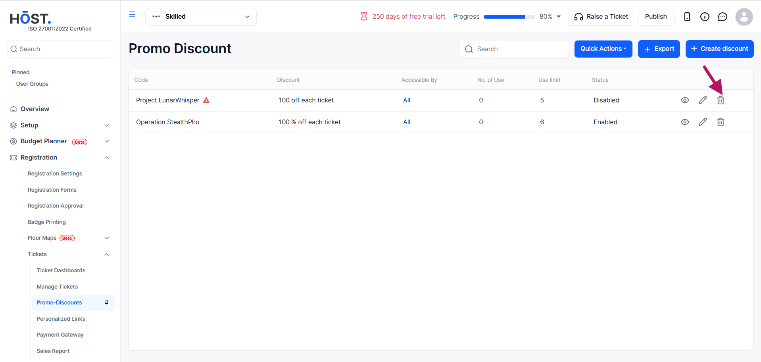
Task: Click the pencil icon for Project LunarWhisper
Action: (703, 100)
